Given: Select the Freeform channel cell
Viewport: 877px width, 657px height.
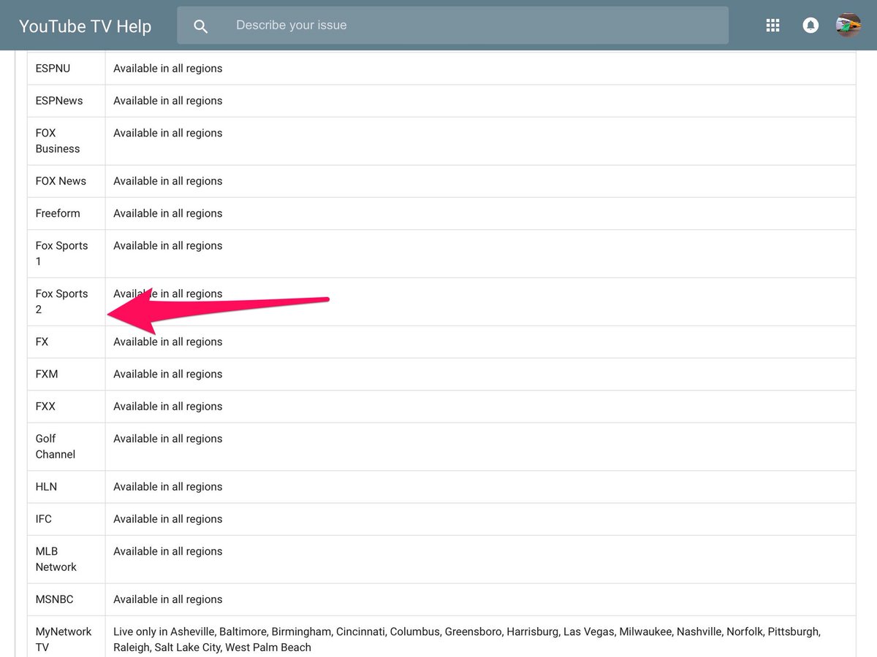Looking at the screenshot, I should pos(67,213).
